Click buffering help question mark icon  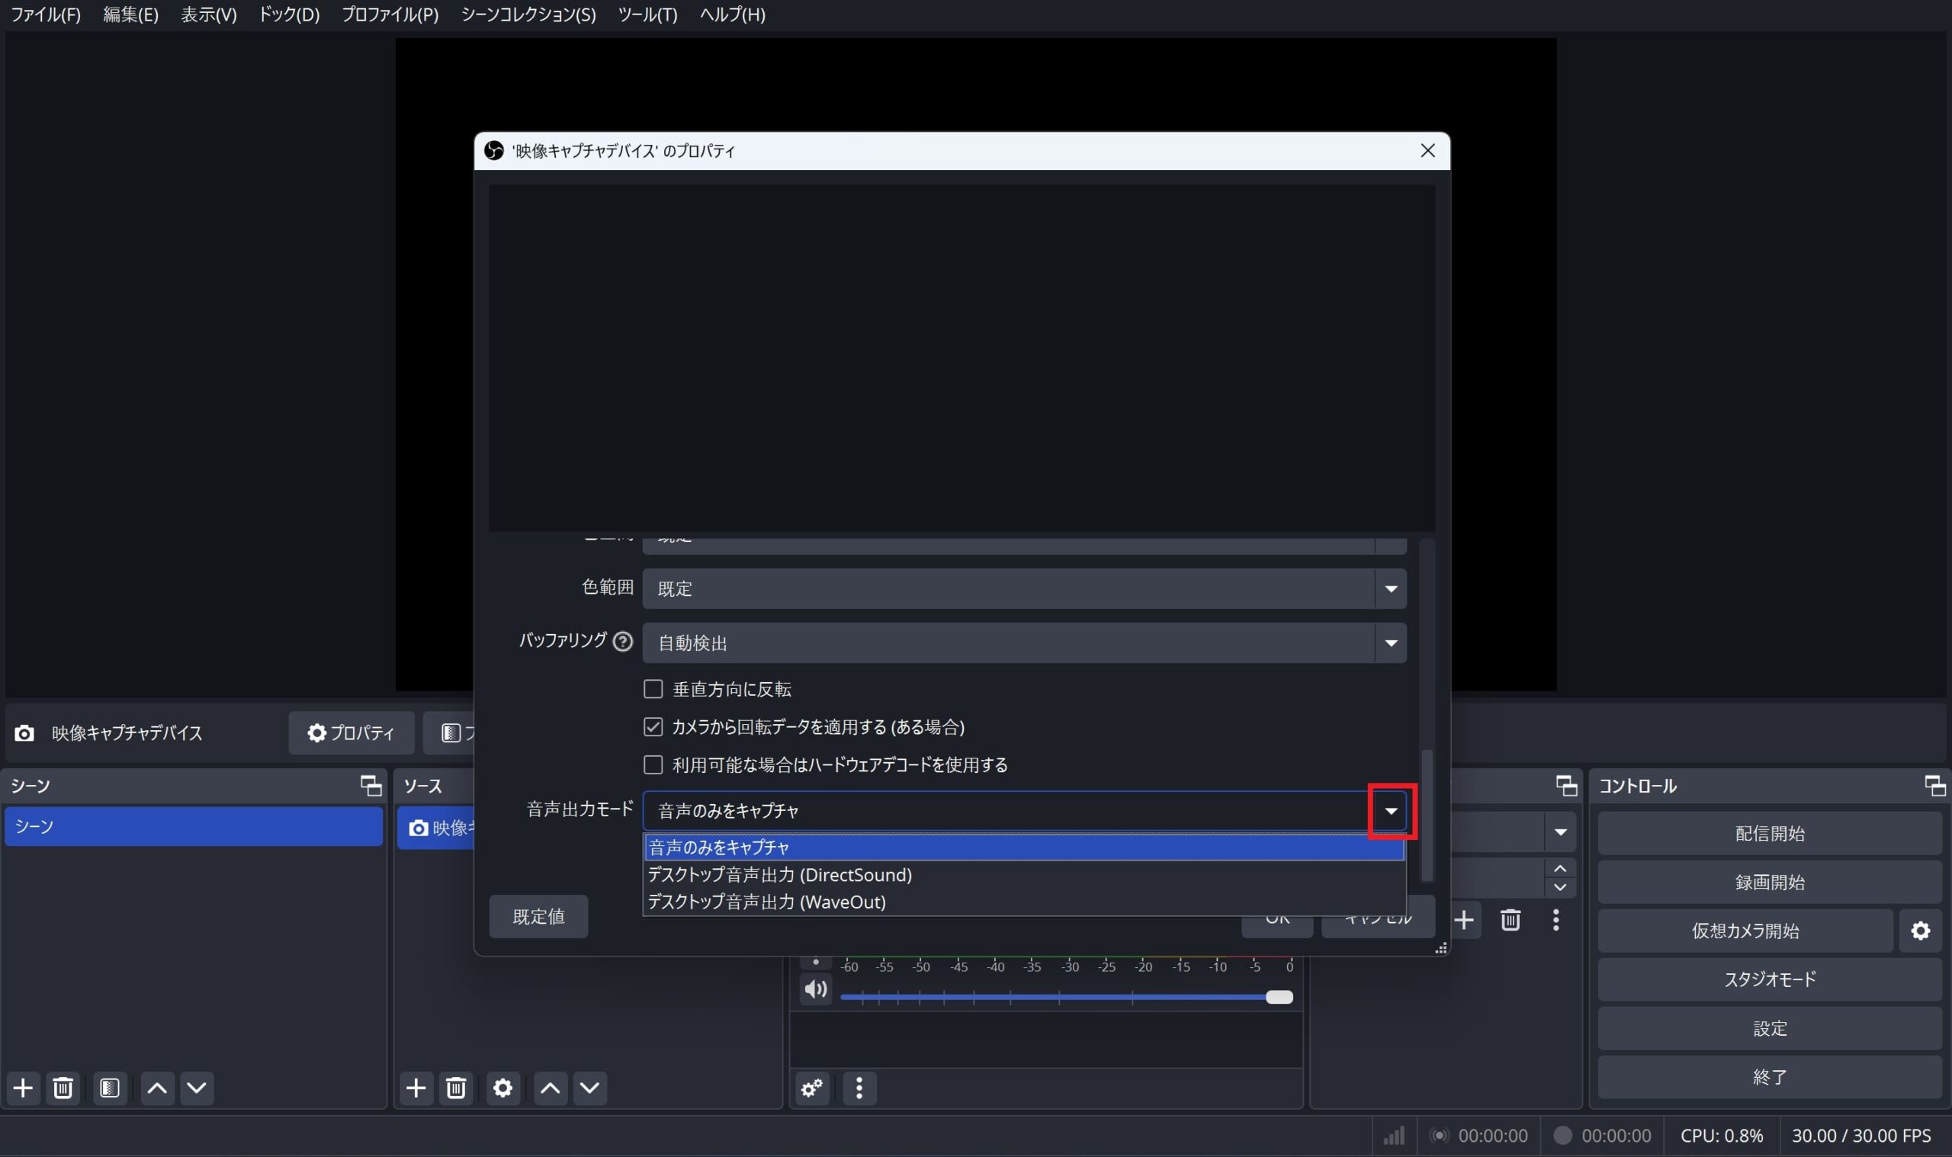click(x=622, y=641)
